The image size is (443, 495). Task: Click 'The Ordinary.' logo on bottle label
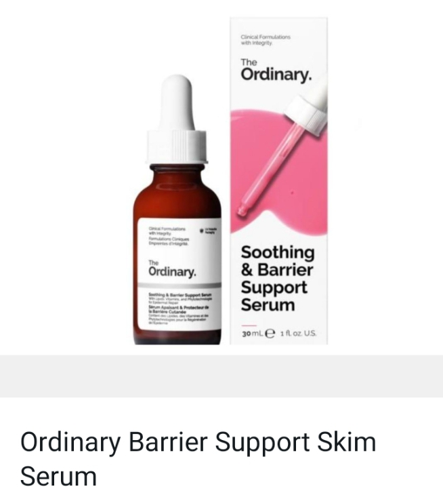pyautogui.click(x=172, y=269)
